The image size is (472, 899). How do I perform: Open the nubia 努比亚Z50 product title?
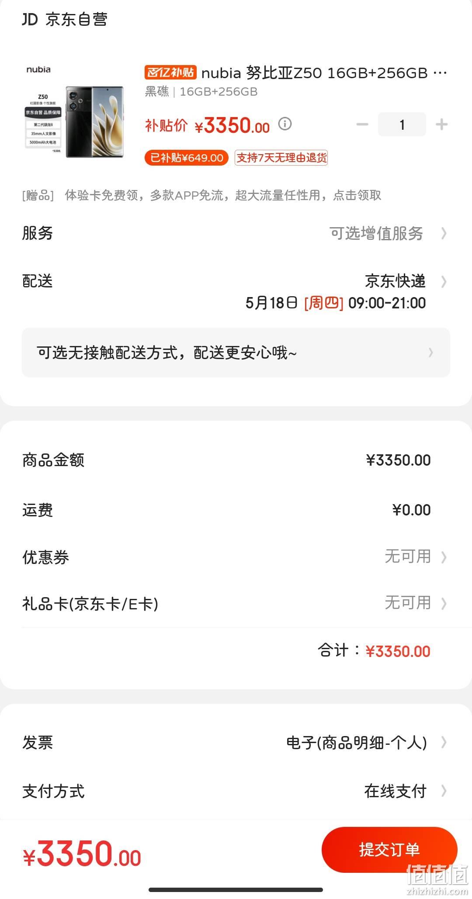click(324, 73)
